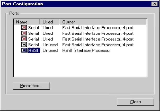Click the first used Serial port icon
Image resolution: width=160 pixels, height=111 pixels.
pyautogui.click(x=24, y=28)
